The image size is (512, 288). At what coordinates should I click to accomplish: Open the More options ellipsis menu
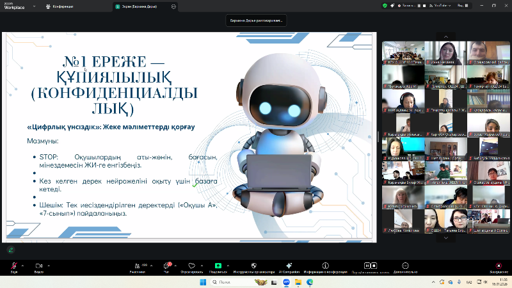pos(405,266)
